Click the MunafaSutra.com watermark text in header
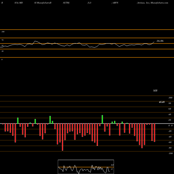The height and width of the screenshot is (174, 174). coord(159,3)
